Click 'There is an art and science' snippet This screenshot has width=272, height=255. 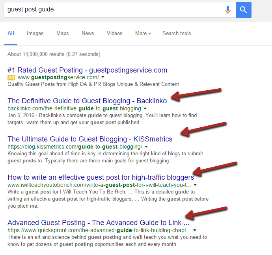[107, 240]
